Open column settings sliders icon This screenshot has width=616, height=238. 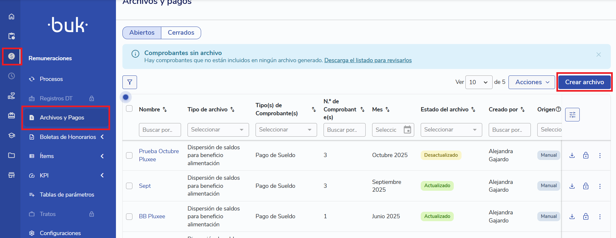[x=572, y=115]
